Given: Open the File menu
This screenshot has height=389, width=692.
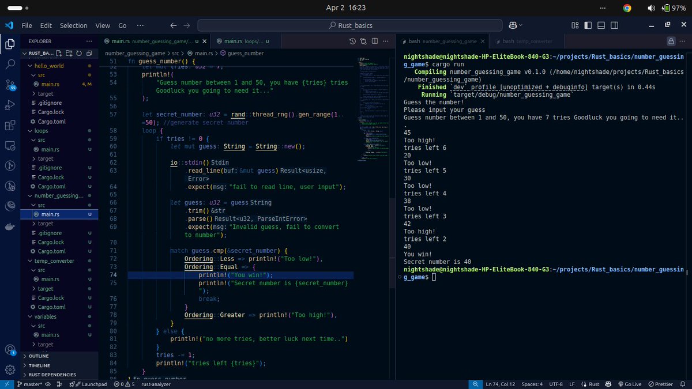Looking at the screenshot, I should 27,25.
